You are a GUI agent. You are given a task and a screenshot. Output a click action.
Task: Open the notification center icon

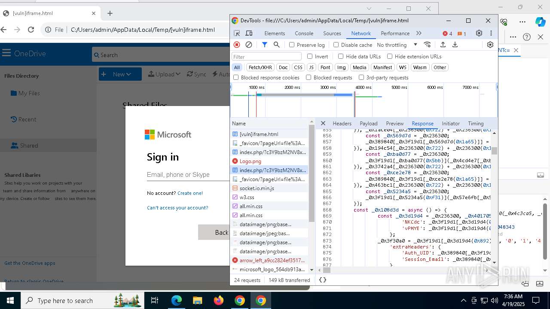pyautogui.click(x=536, y=300)
